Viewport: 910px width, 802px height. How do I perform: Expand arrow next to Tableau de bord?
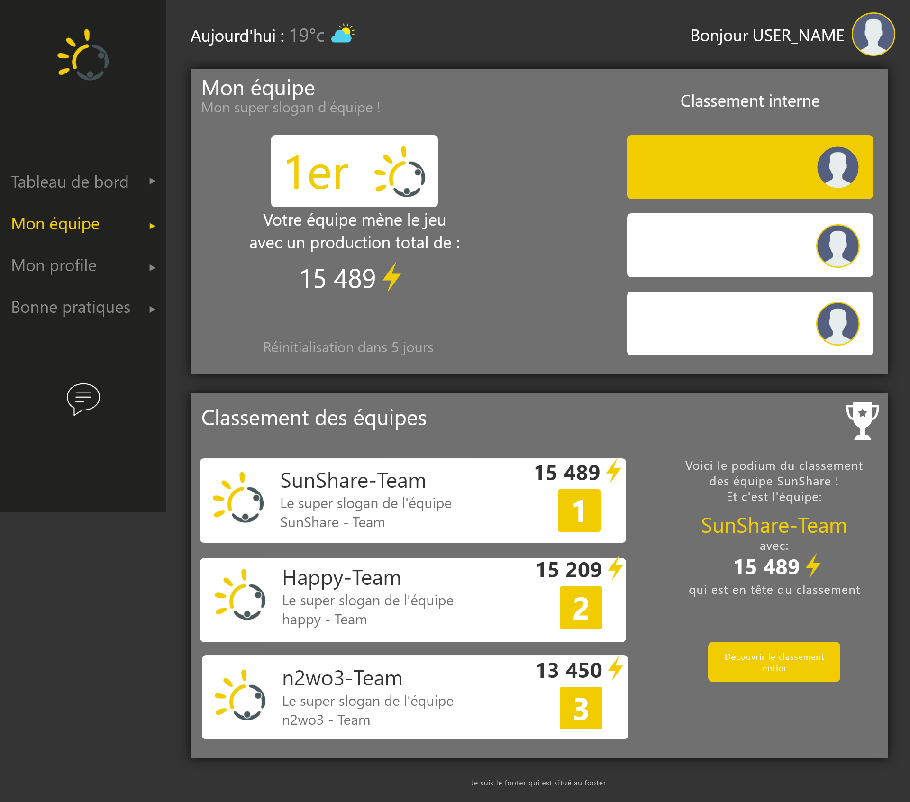coord(152,182)
